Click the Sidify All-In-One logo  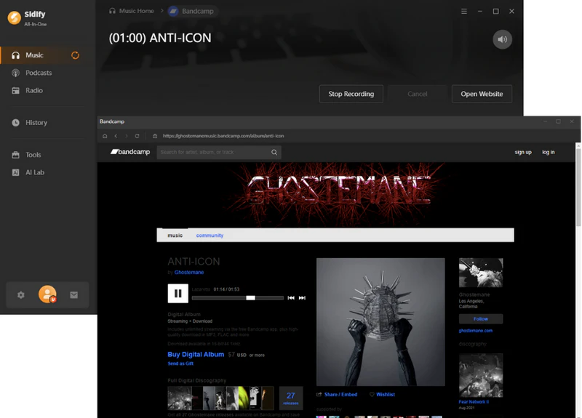point(27,17)
